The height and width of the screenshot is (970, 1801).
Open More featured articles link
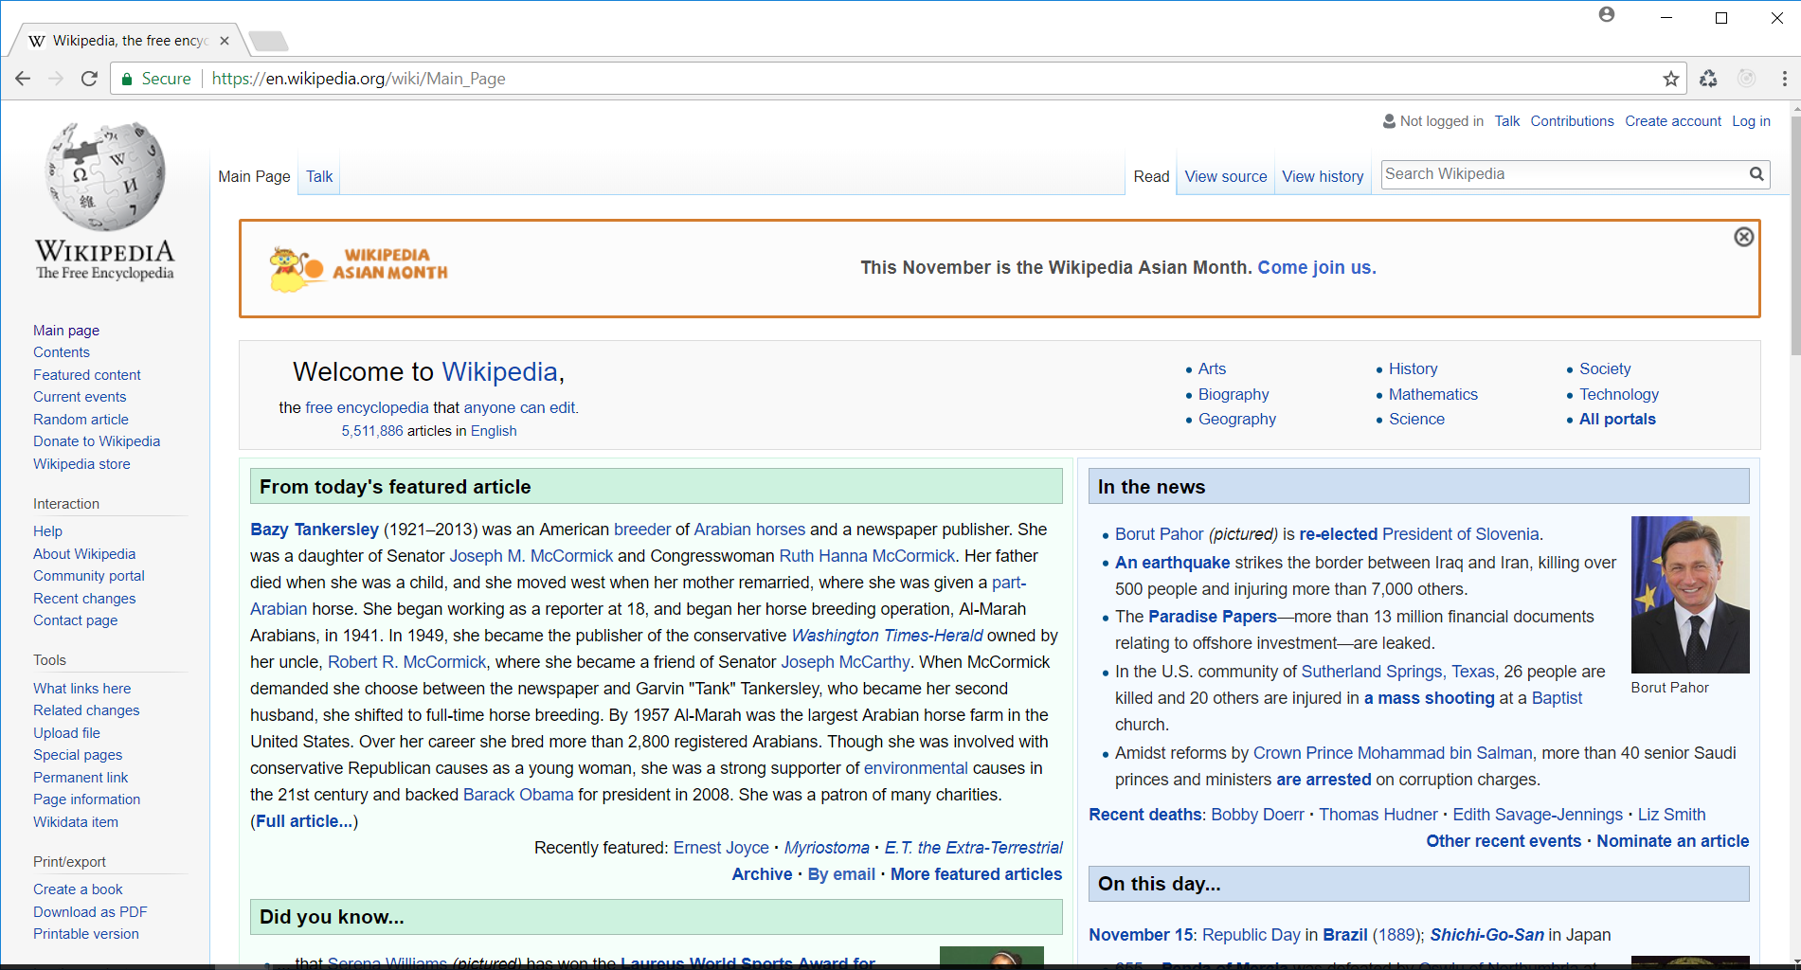coord(976,874)
